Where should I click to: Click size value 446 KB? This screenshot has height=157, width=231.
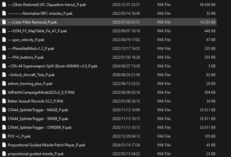coord(210,31)
